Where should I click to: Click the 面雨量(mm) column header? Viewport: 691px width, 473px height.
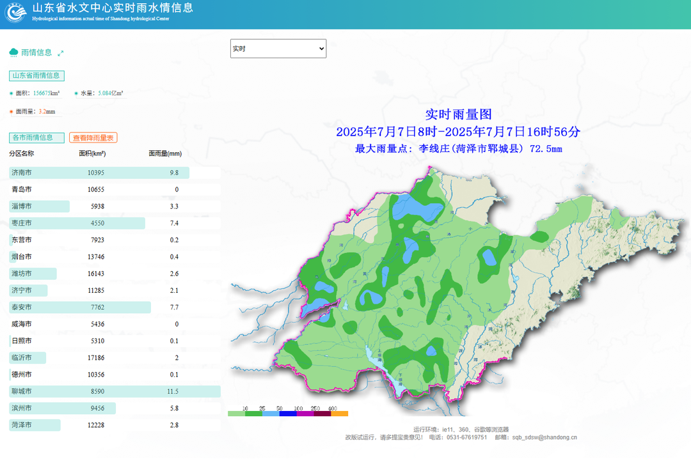(165, 154)
